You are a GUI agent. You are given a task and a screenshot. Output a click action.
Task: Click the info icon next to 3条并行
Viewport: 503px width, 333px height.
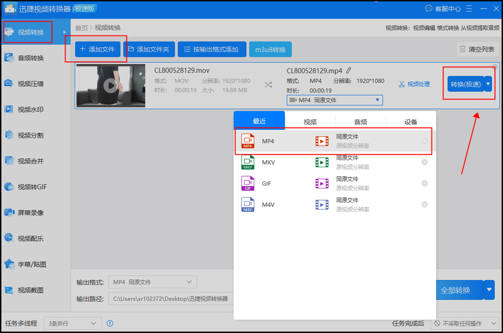(110, 324)
